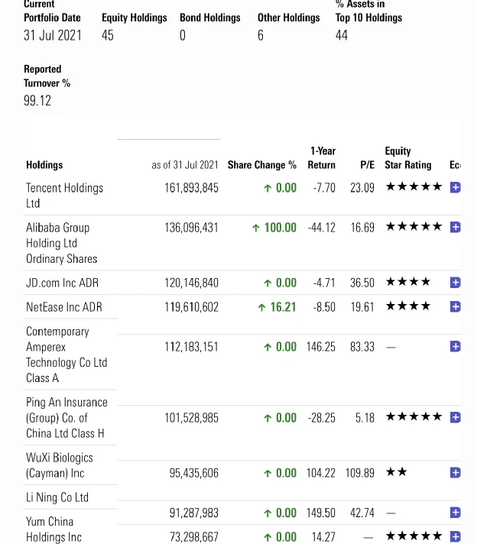This screenshot has height=544, width=477.
Task: Click the NetEase Inc ADR plus icon
Action: pos(455,306)
